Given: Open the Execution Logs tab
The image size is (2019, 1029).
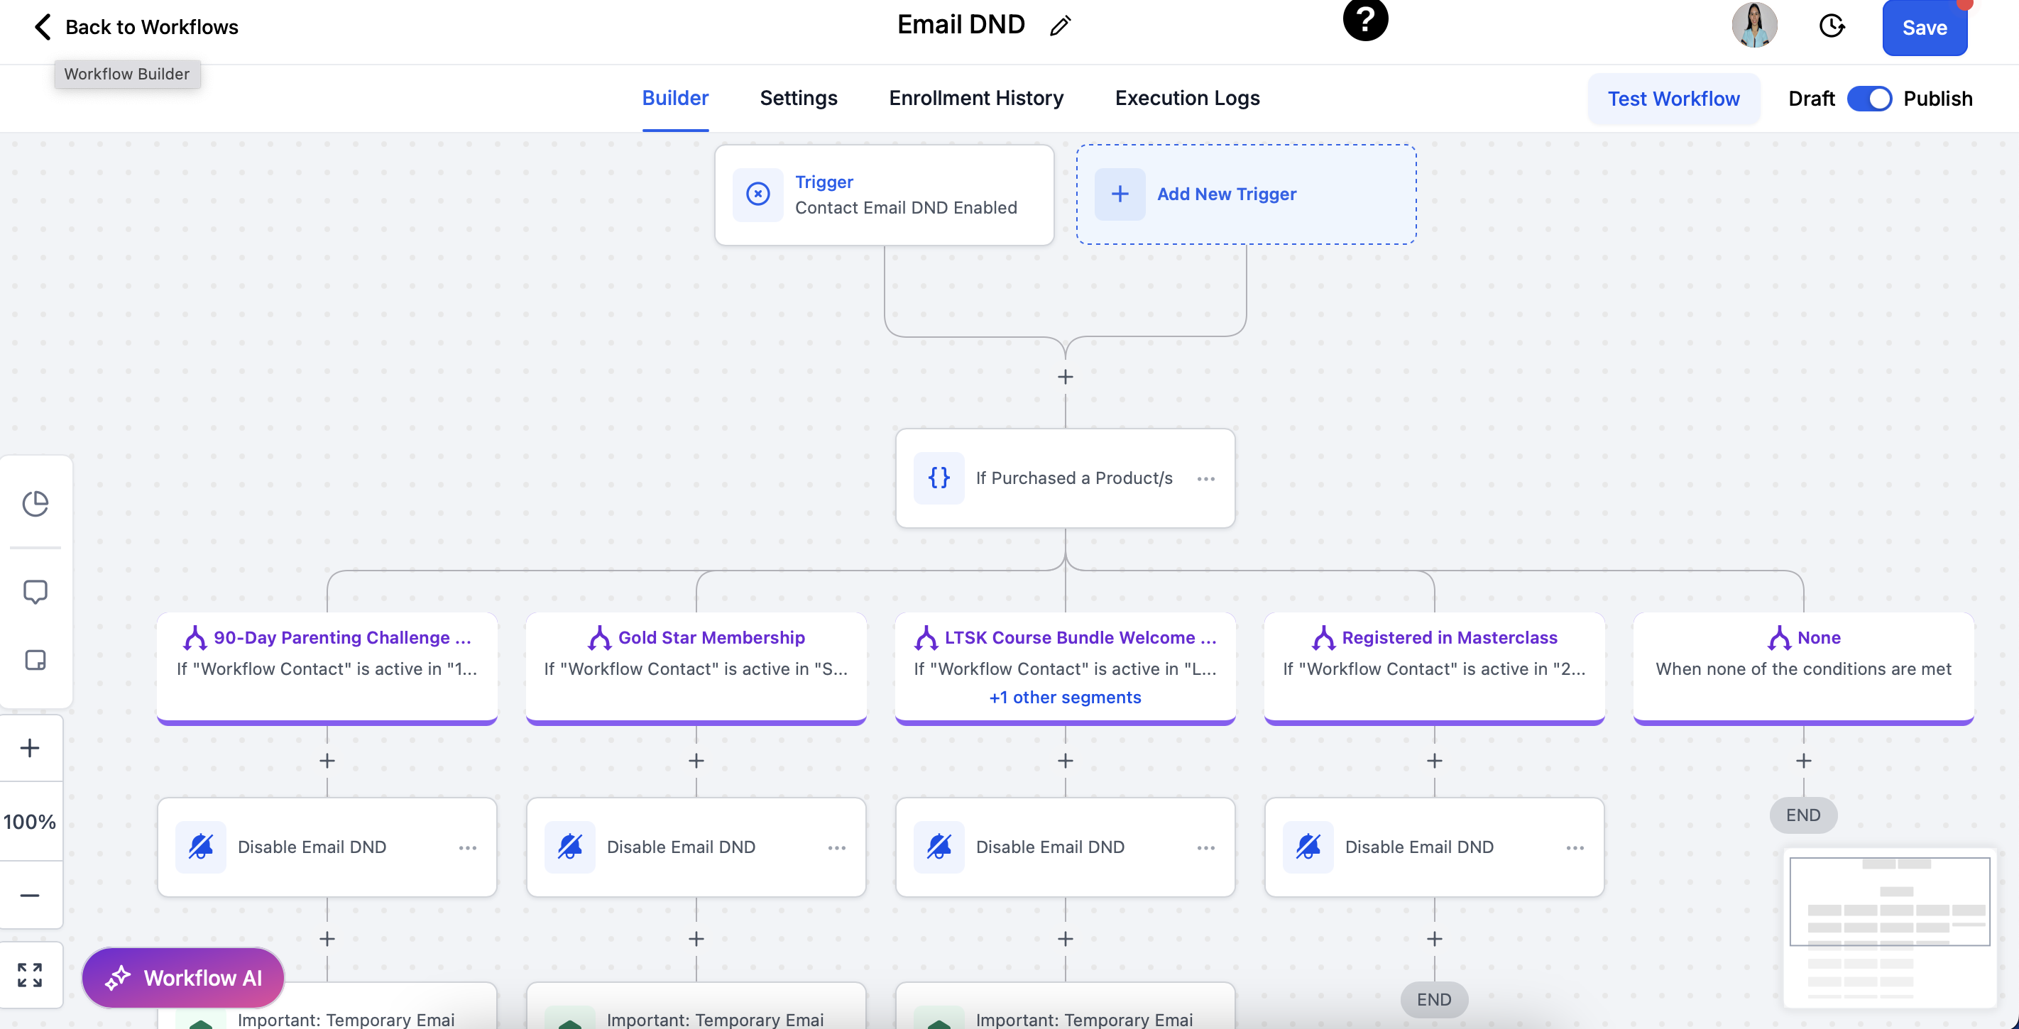Looking at the screenshot, I should [1187, 98].
